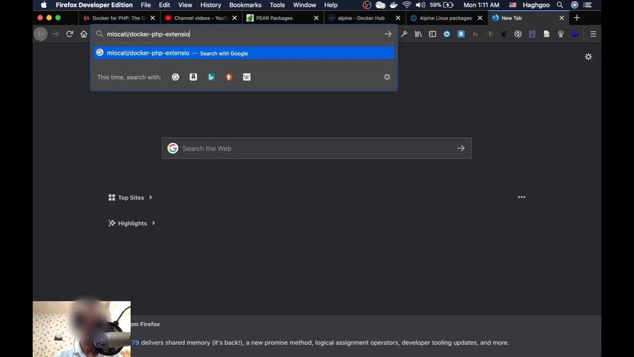Open the Window menu
This screenshot has height=357, width=634.
tap(305, 5)
